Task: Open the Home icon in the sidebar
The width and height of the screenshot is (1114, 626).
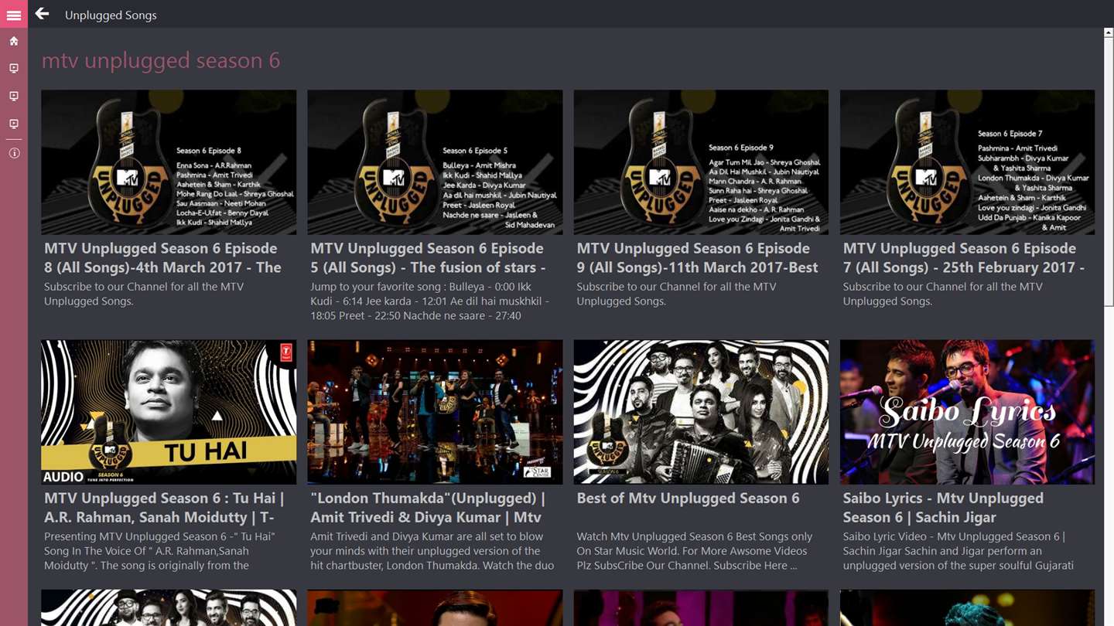Action: point(14,41)
